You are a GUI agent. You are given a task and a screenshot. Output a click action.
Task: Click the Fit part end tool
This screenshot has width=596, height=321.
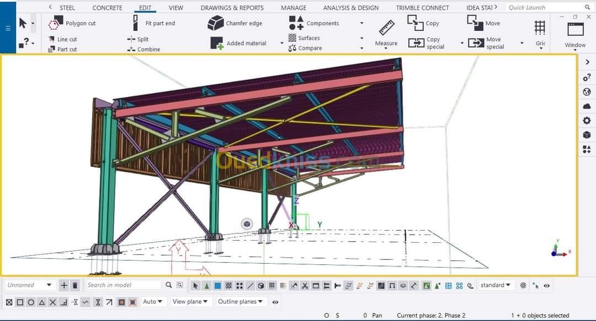tap(153, 23)
